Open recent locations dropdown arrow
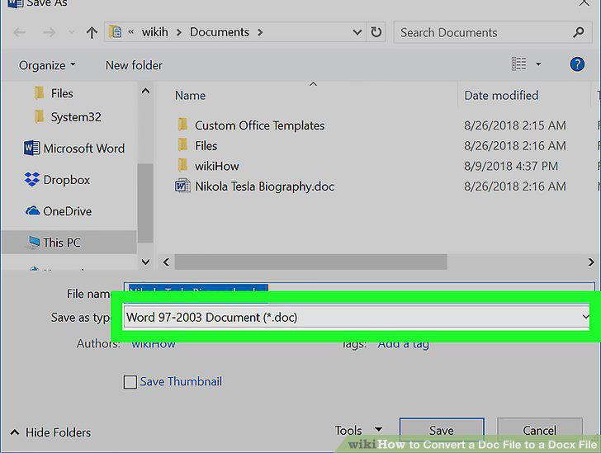 tap(71, 32)
